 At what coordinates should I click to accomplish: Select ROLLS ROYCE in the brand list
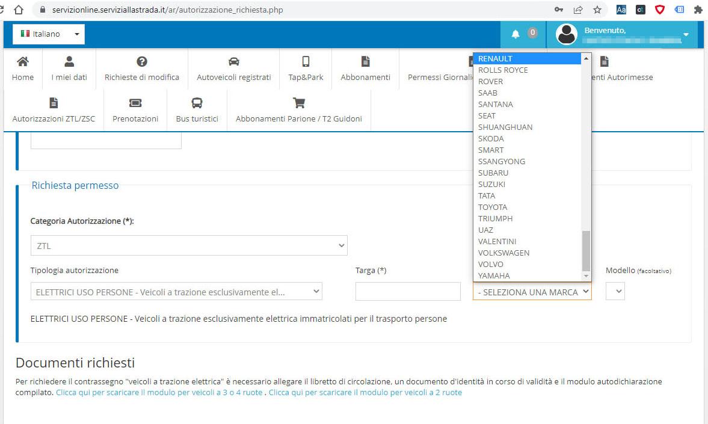tap(528, 70)
